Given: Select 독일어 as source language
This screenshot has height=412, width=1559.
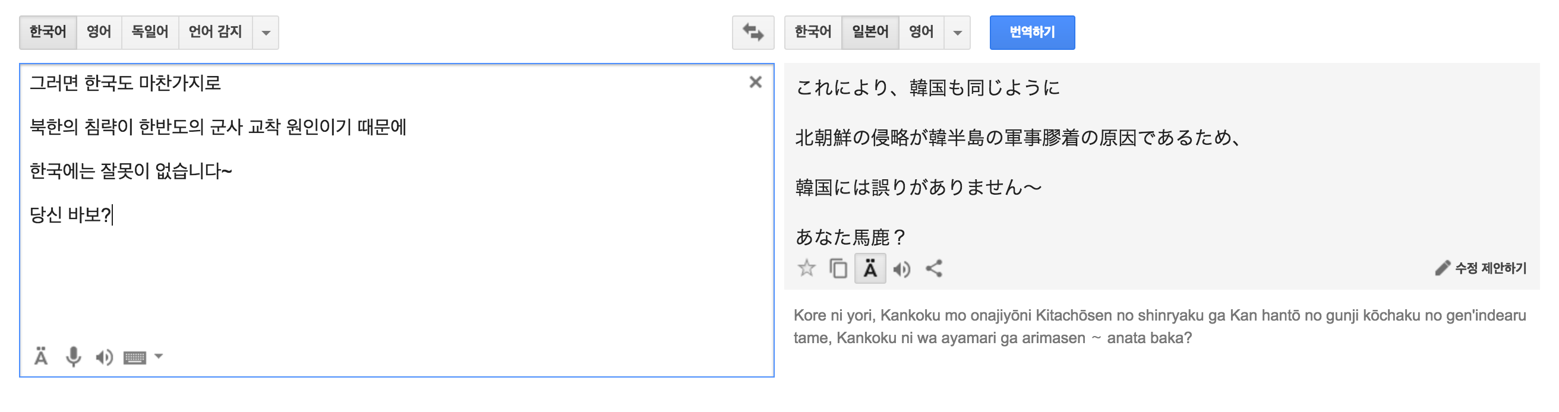Looking at the screenshot, I should 150,32.
